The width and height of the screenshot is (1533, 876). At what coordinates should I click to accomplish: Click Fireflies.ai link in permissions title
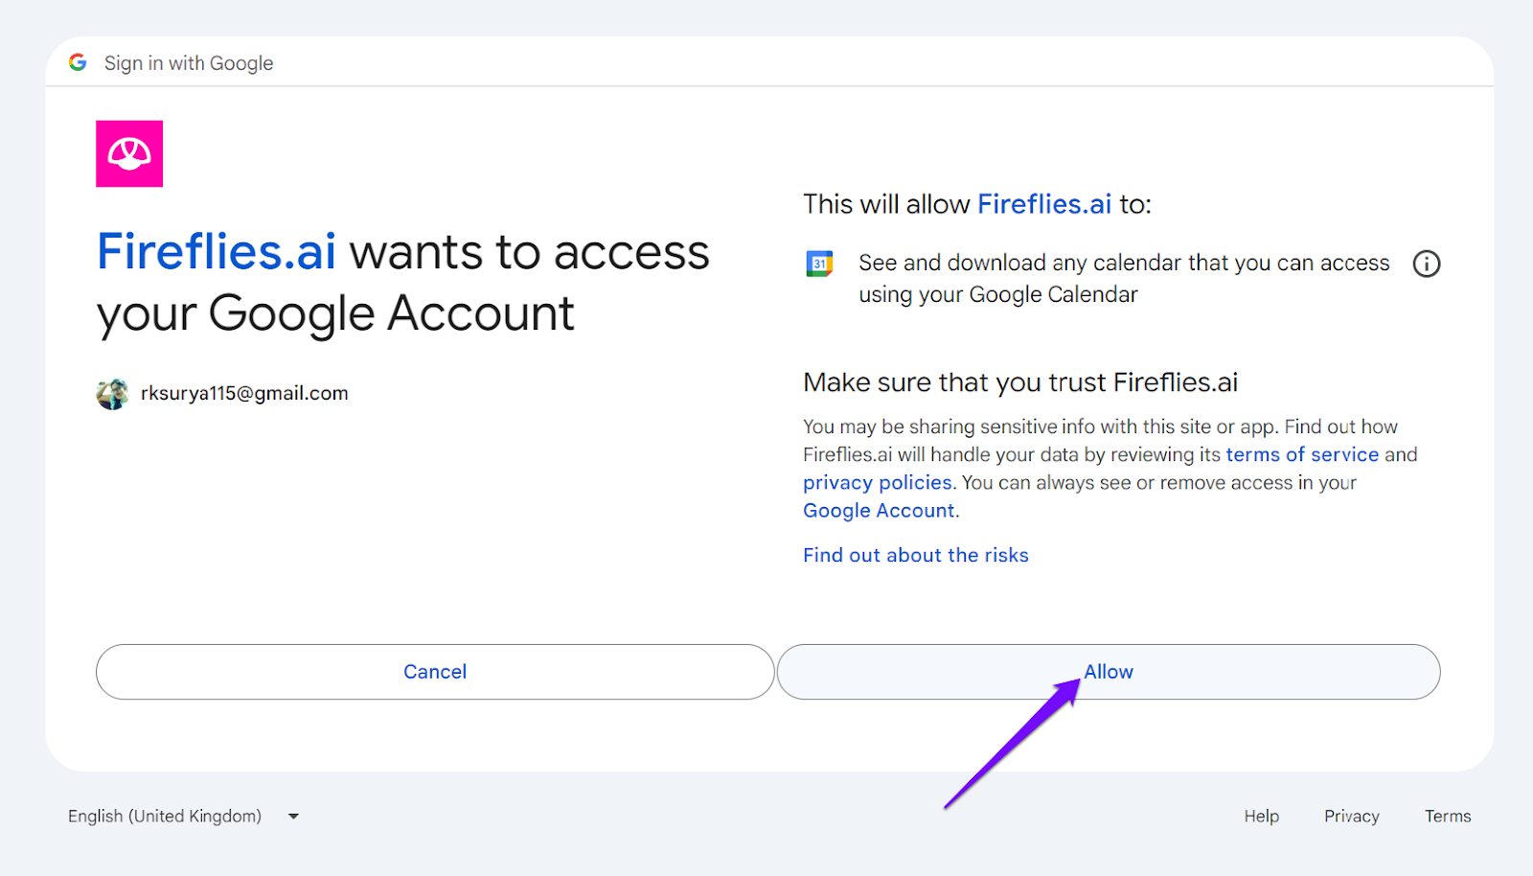click(x=1044, y=204)
